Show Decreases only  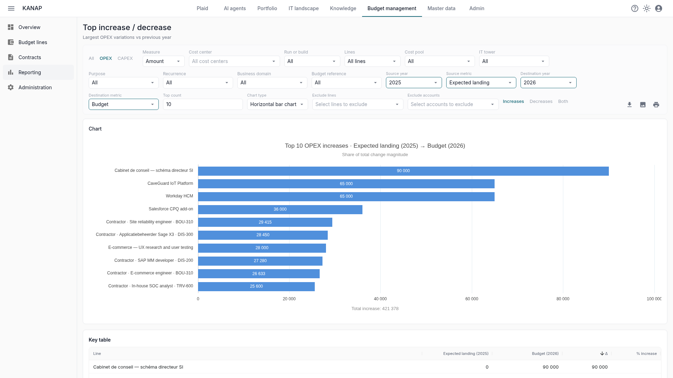[x=541, y=101]
